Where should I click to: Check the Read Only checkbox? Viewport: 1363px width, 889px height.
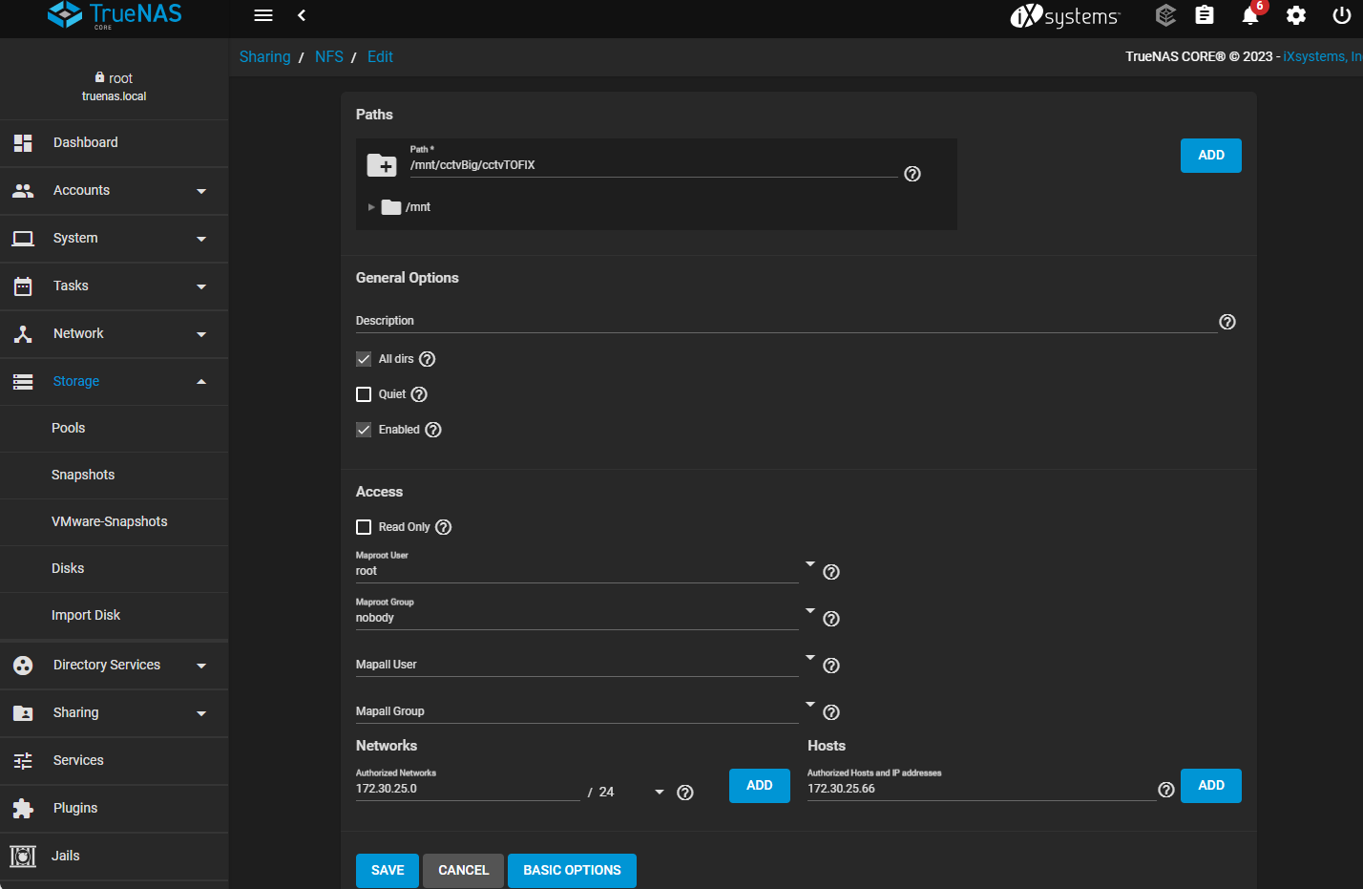(x=364, y=527)
